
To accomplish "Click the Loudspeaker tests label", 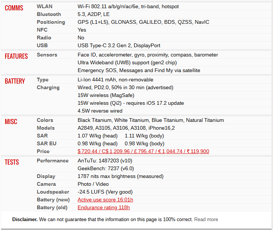I will point(53,192).
